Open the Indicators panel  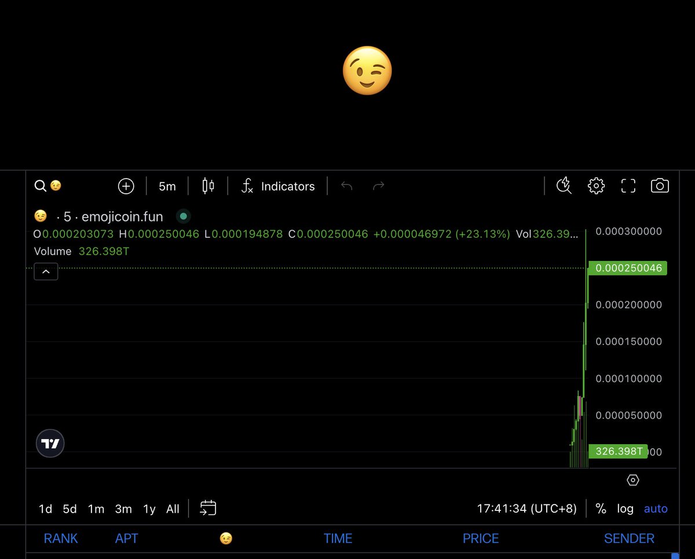point(278,186)
